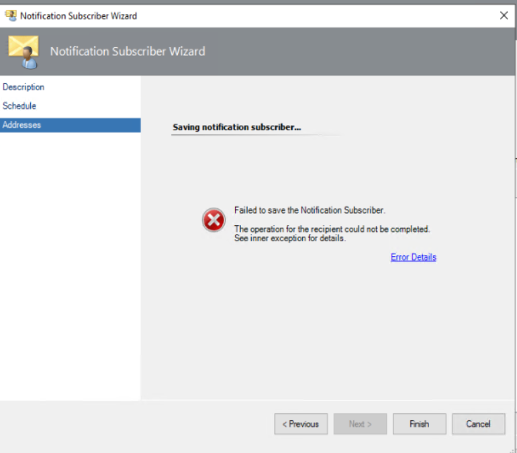Click the title bar wizard icon
The width and height of the screenshot is (517, 453).
(11, 15)
